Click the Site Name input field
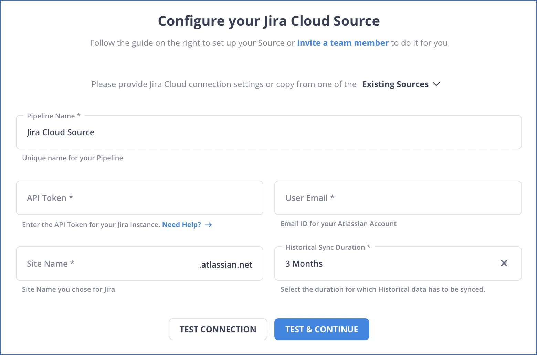537x355 pixels. pyautogui.click(x=103, y=263)
